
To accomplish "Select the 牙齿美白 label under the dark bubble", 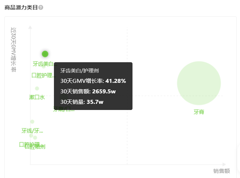I will pos(43,64).
